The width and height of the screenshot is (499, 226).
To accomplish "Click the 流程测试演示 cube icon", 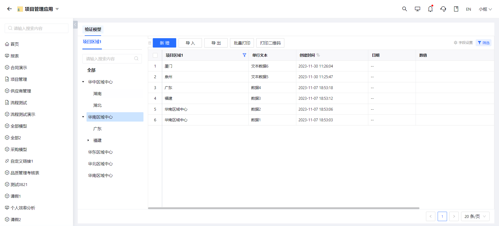I will tap(7, 114).
